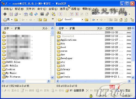The width and height of the screenshot is (136, 99).
Task: Click the local panel forward arrow
Action: pyautogui.click(x=30, y=20)
